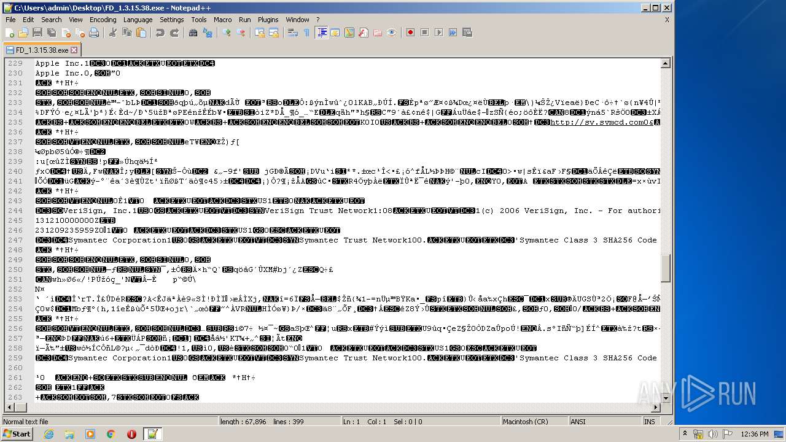The width and height of the screenshot is (786, 442).
Task: Open the Encoding menu
Action: [103, 20]
